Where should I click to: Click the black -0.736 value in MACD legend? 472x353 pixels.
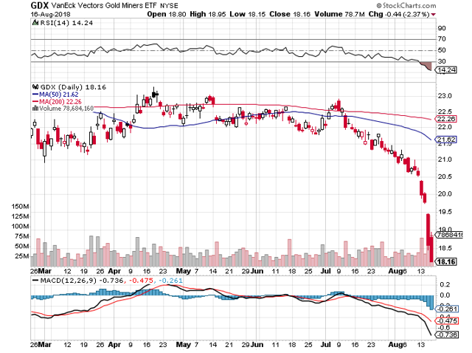click(111, 281)
